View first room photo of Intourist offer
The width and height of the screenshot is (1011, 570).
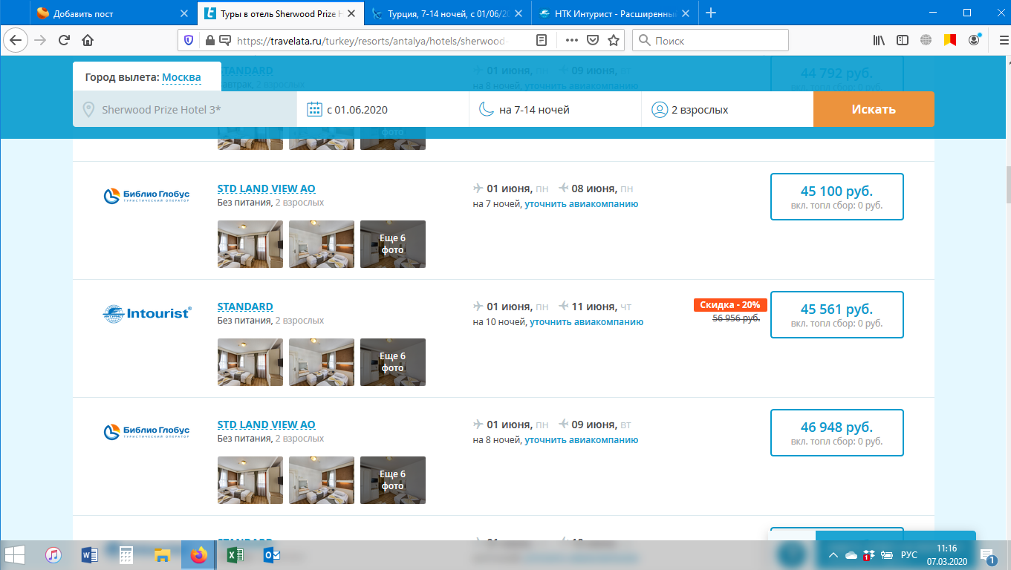coord(250,362)
